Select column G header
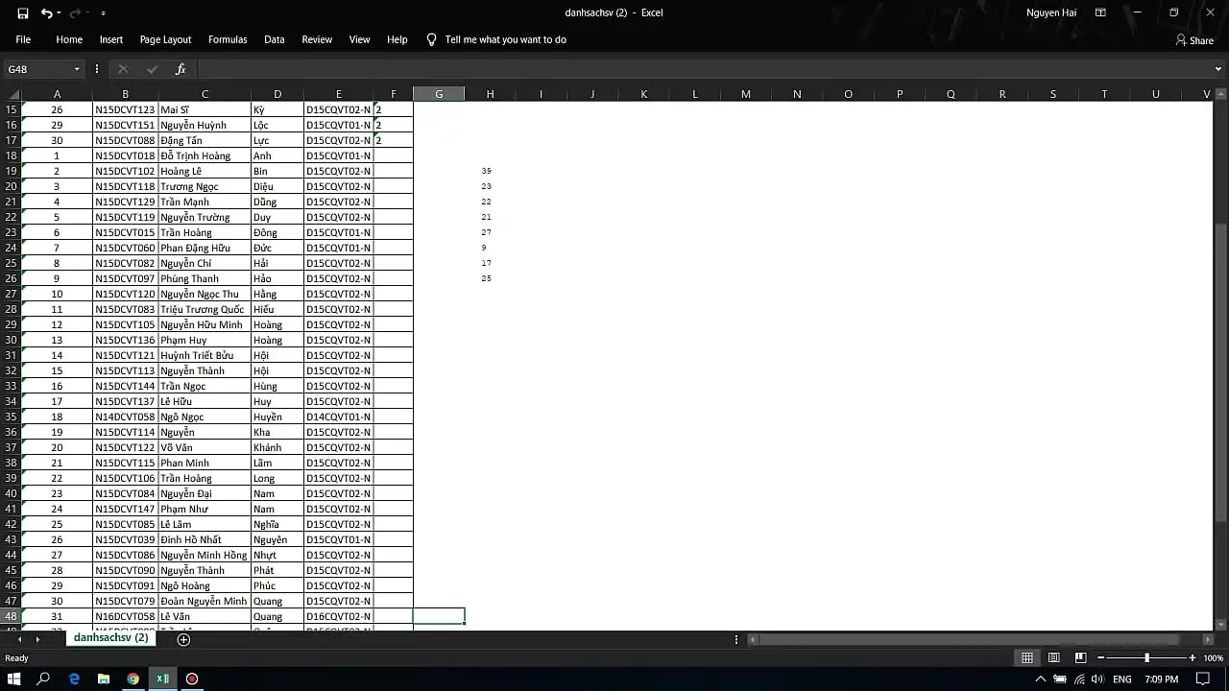 (x=439, y=94)
